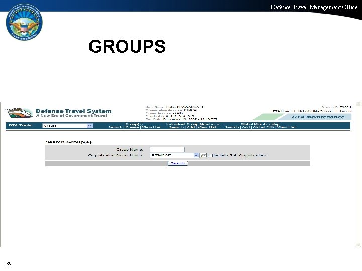
Task: Click the Run Date line
Action: click(x=181, y=119)
